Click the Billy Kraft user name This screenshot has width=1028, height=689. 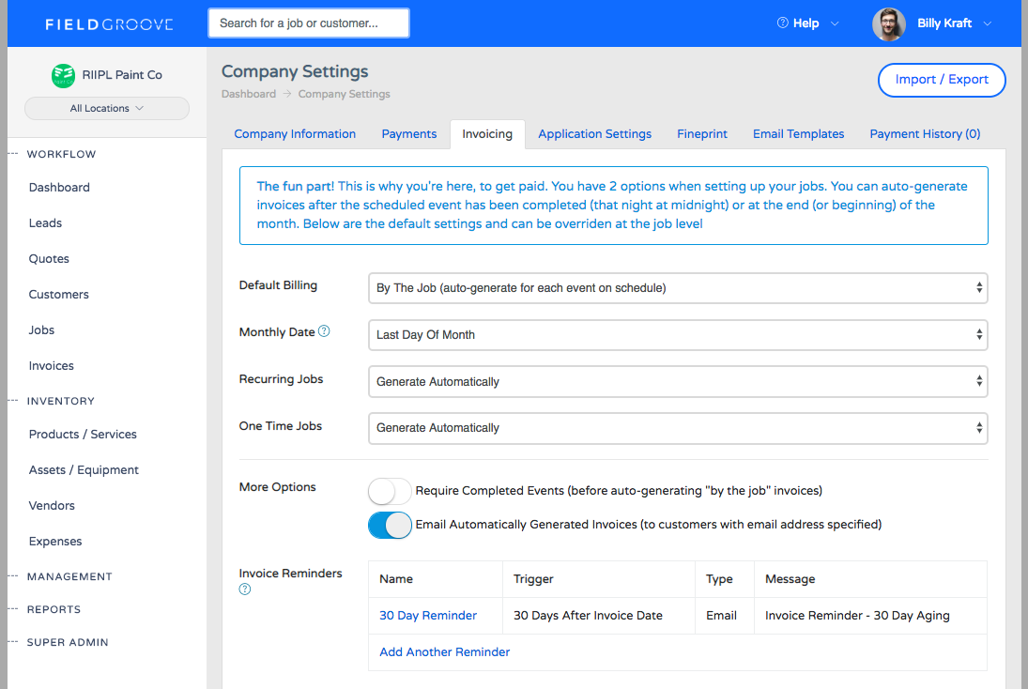[944, 23]
